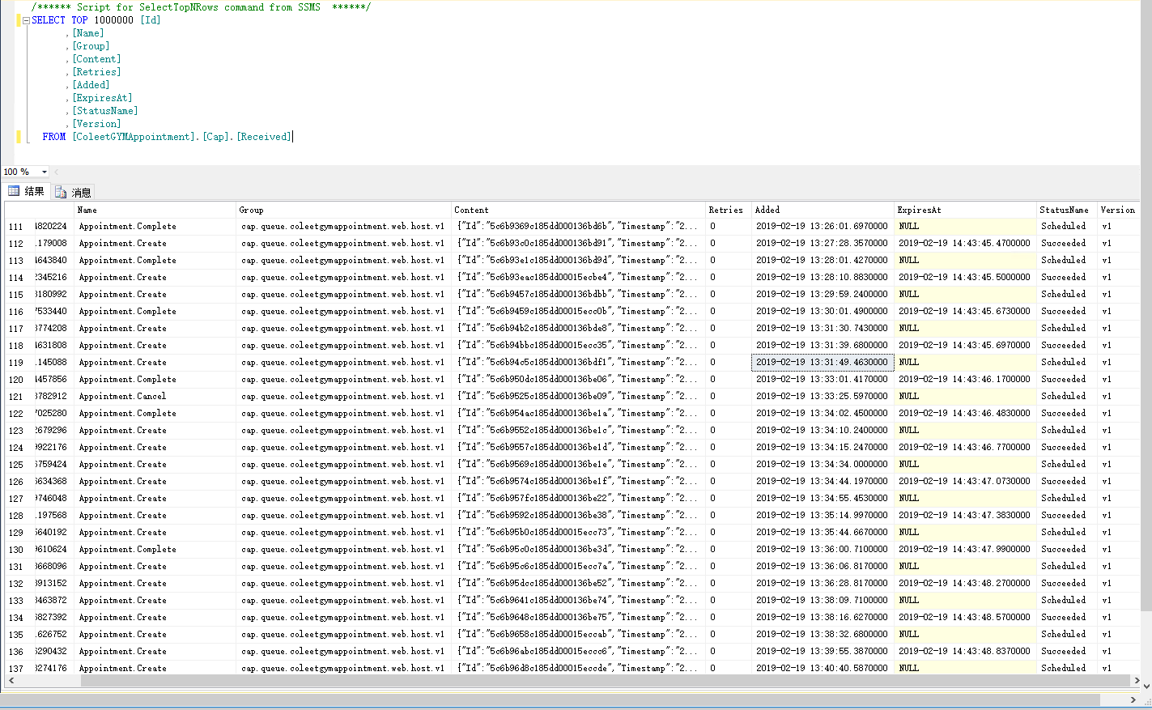Click the Version v1 cell in row 132
The width and height of the screenshot is (1152, 710).
tap(1118, 584)
